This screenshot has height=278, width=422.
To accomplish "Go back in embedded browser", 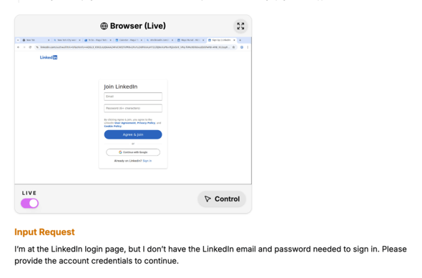I will point(18,47).
